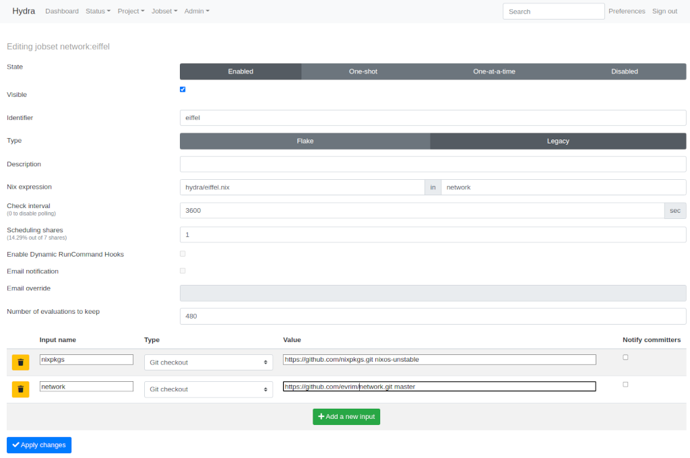Click Apply changes button
Viewport: 690px width, 458px height.
point(39,445)
